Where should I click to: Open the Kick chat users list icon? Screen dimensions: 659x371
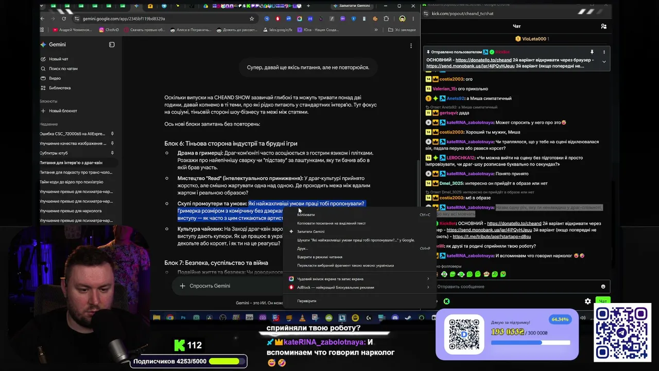tap(604, 26)
